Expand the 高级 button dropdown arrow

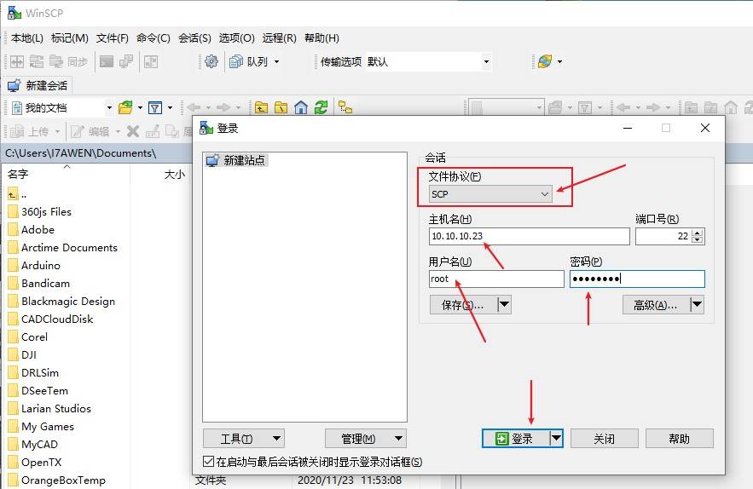tap(698, 304)
